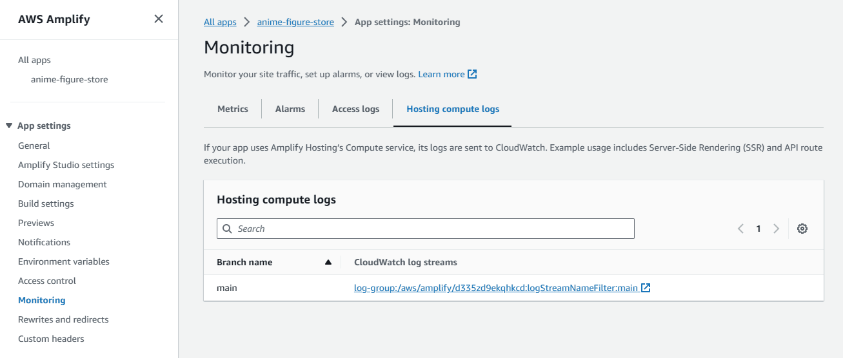The image size is (843, 358).
Task: Select the Hosting compute logs tab
Action: 453,109
